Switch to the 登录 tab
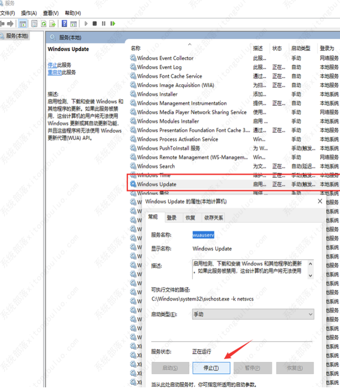The image size is (340, 392). [172, 218]
